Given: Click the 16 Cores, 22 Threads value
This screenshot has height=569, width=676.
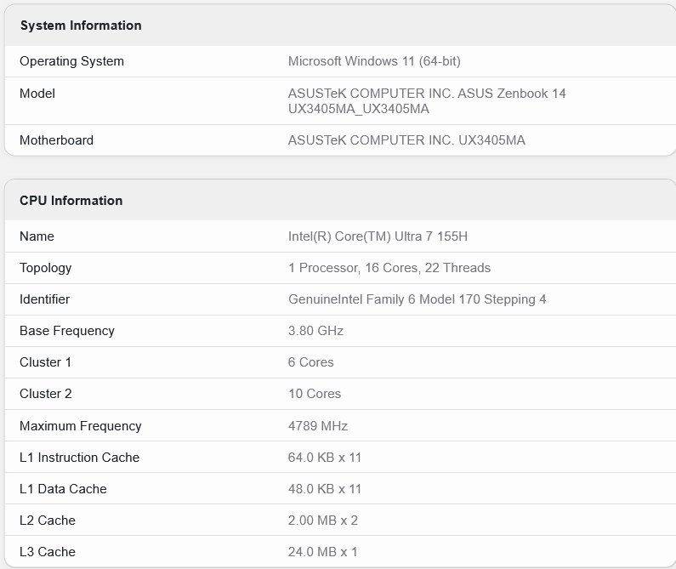Looking at the screenshot, I should tap(389, 268).
